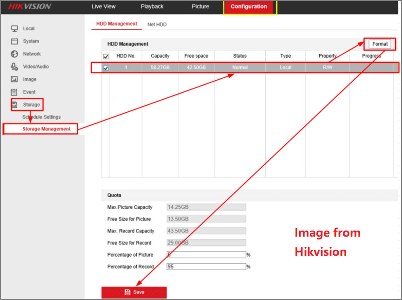Click the Property column header
The image size is (402, 300).
(328, 56)
